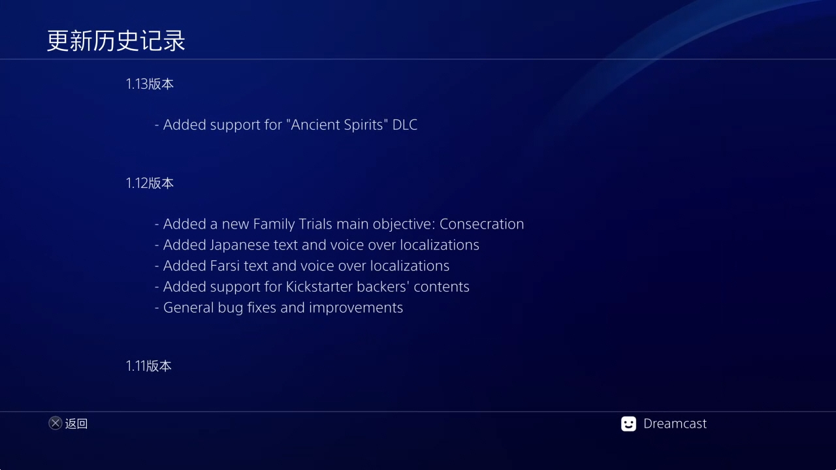Click the Kickstarter line's "Added support for"
Screen dimensions: 836x470
click(x=222, y=287)
